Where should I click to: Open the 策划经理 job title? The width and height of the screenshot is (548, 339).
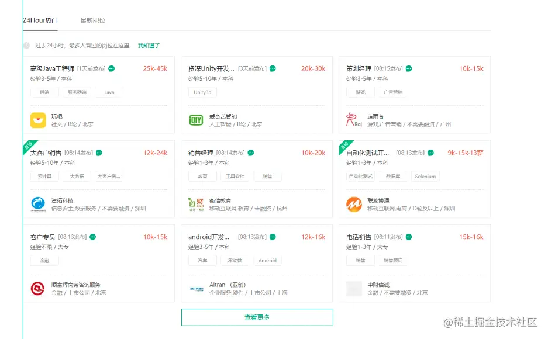(x=359, y=68)
